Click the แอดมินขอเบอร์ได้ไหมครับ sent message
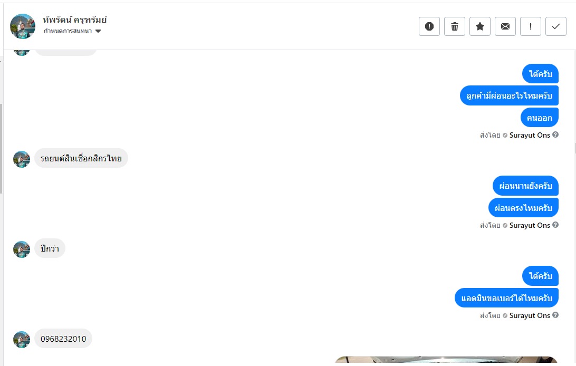The width and height of the screenshot is (576, 366). (506, 298)
